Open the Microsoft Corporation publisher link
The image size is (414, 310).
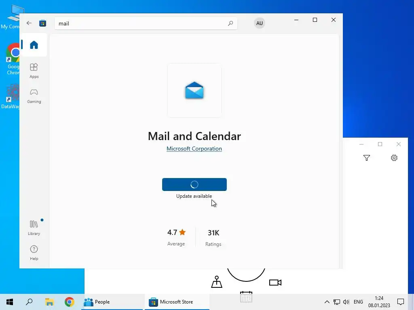pos(194,149)
